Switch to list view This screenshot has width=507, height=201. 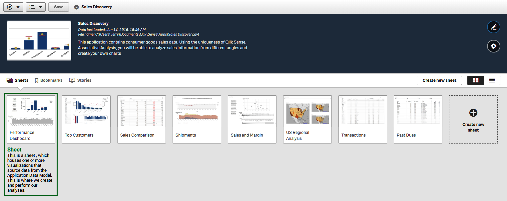[492, 80]
